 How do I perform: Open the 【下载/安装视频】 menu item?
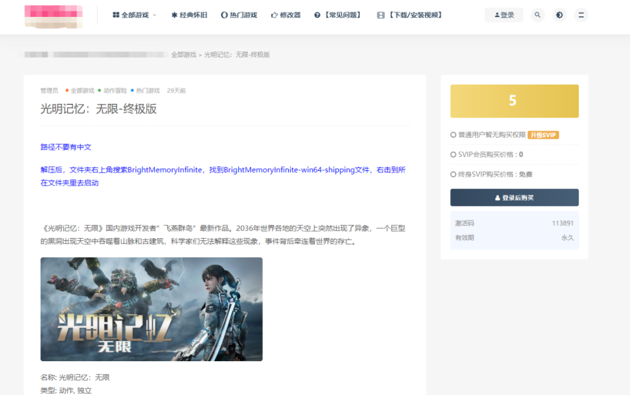(x=410, y=15)
